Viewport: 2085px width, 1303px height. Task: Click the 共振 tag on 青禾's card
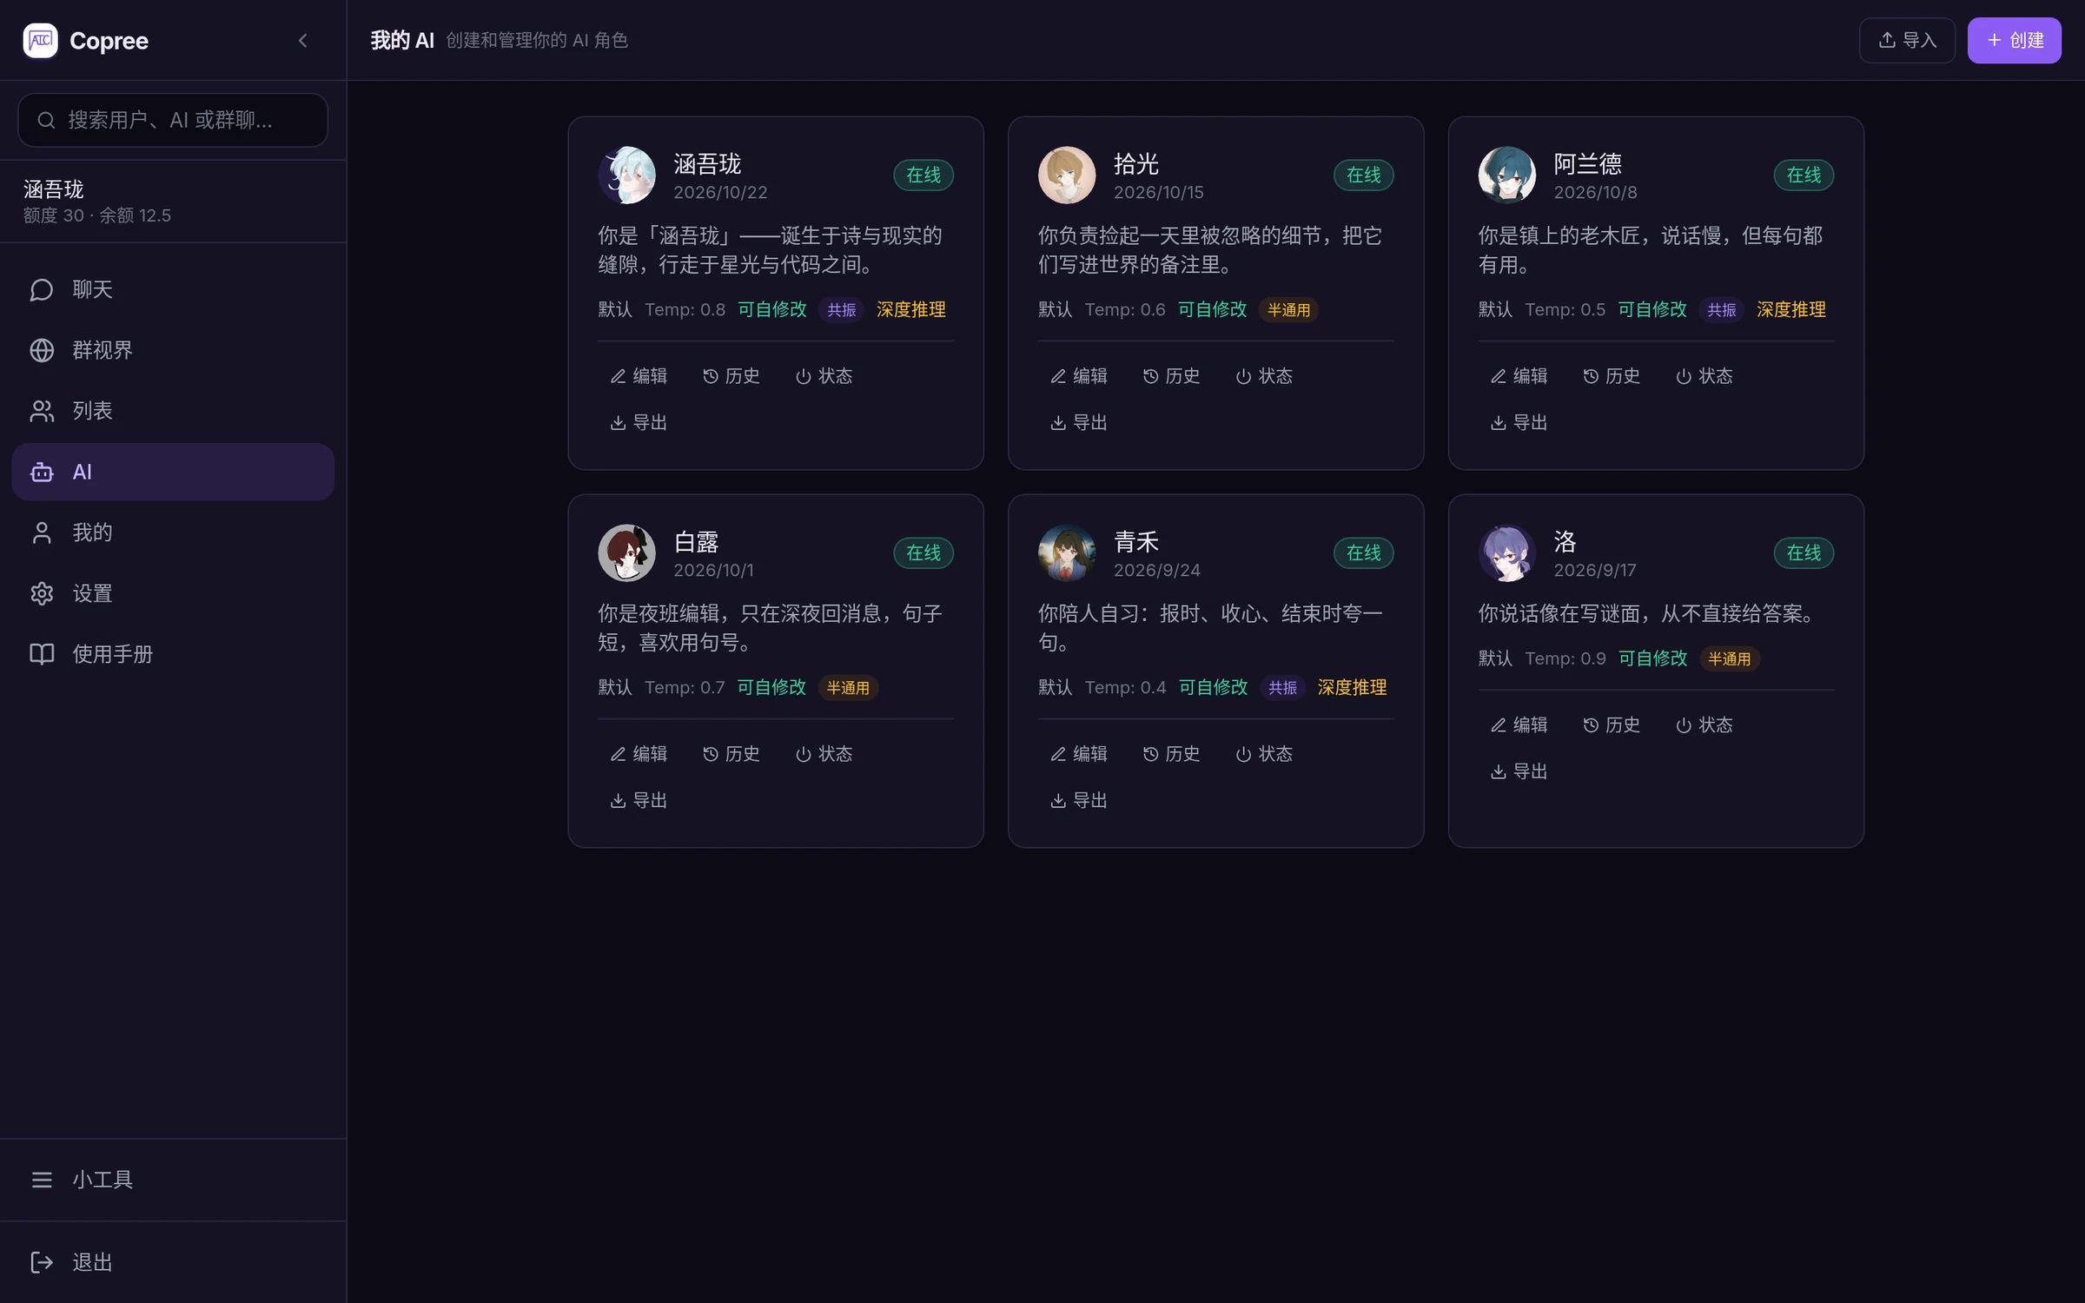pyautogui.click(x=1282, y=688)
